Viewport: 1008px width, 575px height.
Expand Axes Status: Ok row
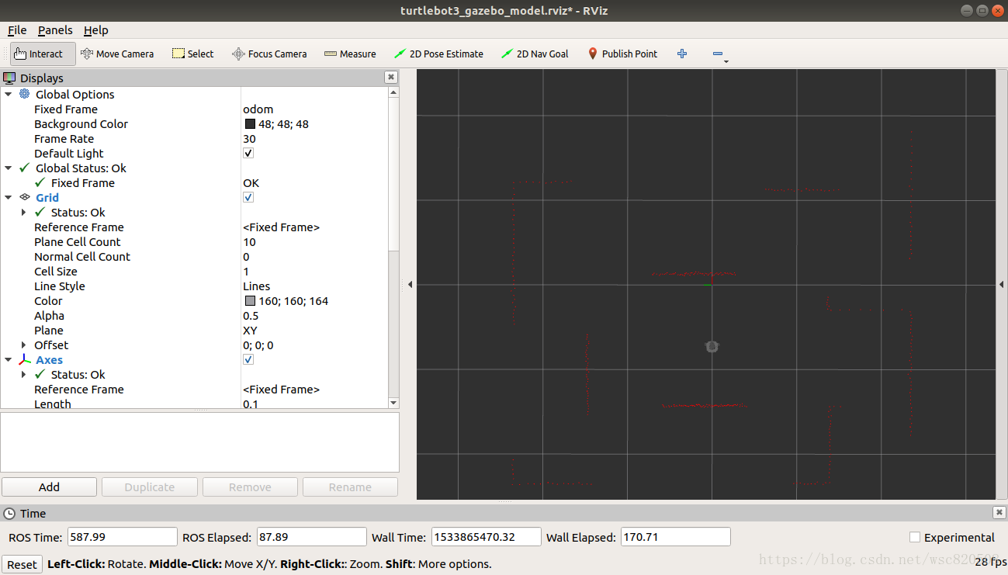[x=24, y=375]
